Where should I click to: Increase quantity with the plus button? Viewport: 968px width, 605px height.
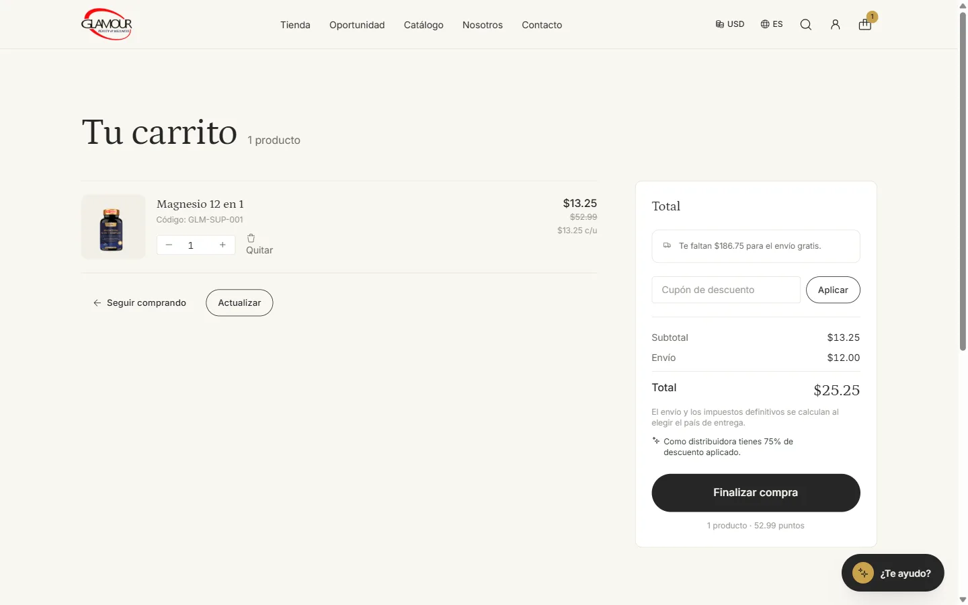(x=223, y=245)
